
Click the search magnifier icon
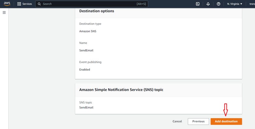(x=39, y=4)
